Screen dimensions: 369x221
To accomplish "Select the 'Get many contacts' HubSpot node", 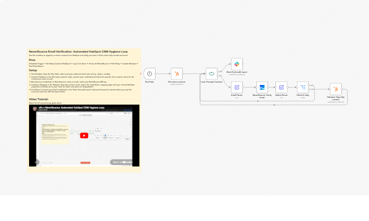I will (x=177, y=74).
